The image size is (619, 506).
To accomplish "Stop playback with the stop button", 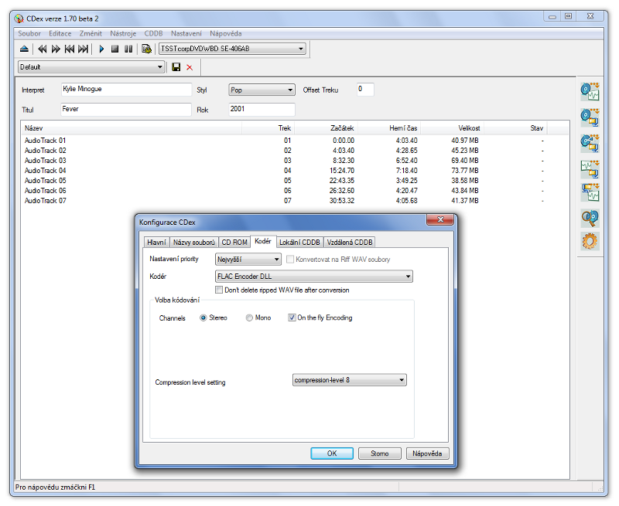I will (115, 49).
